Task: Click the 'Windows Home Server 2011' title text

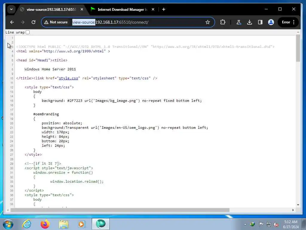Action: point(50,69)
